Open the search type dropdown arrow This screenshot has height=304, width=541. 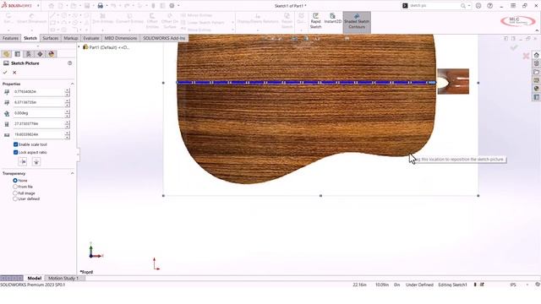[469, 6]
